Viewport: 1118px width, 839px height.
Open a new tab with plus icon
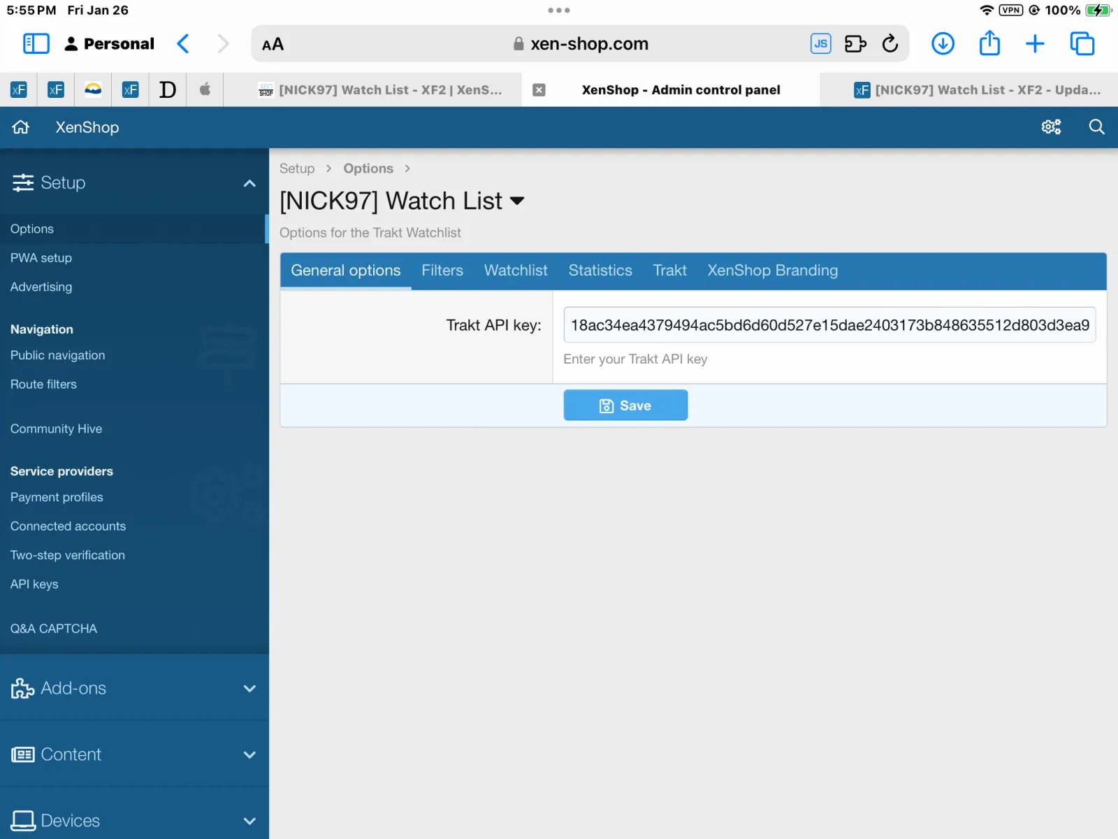point(1035,44)
